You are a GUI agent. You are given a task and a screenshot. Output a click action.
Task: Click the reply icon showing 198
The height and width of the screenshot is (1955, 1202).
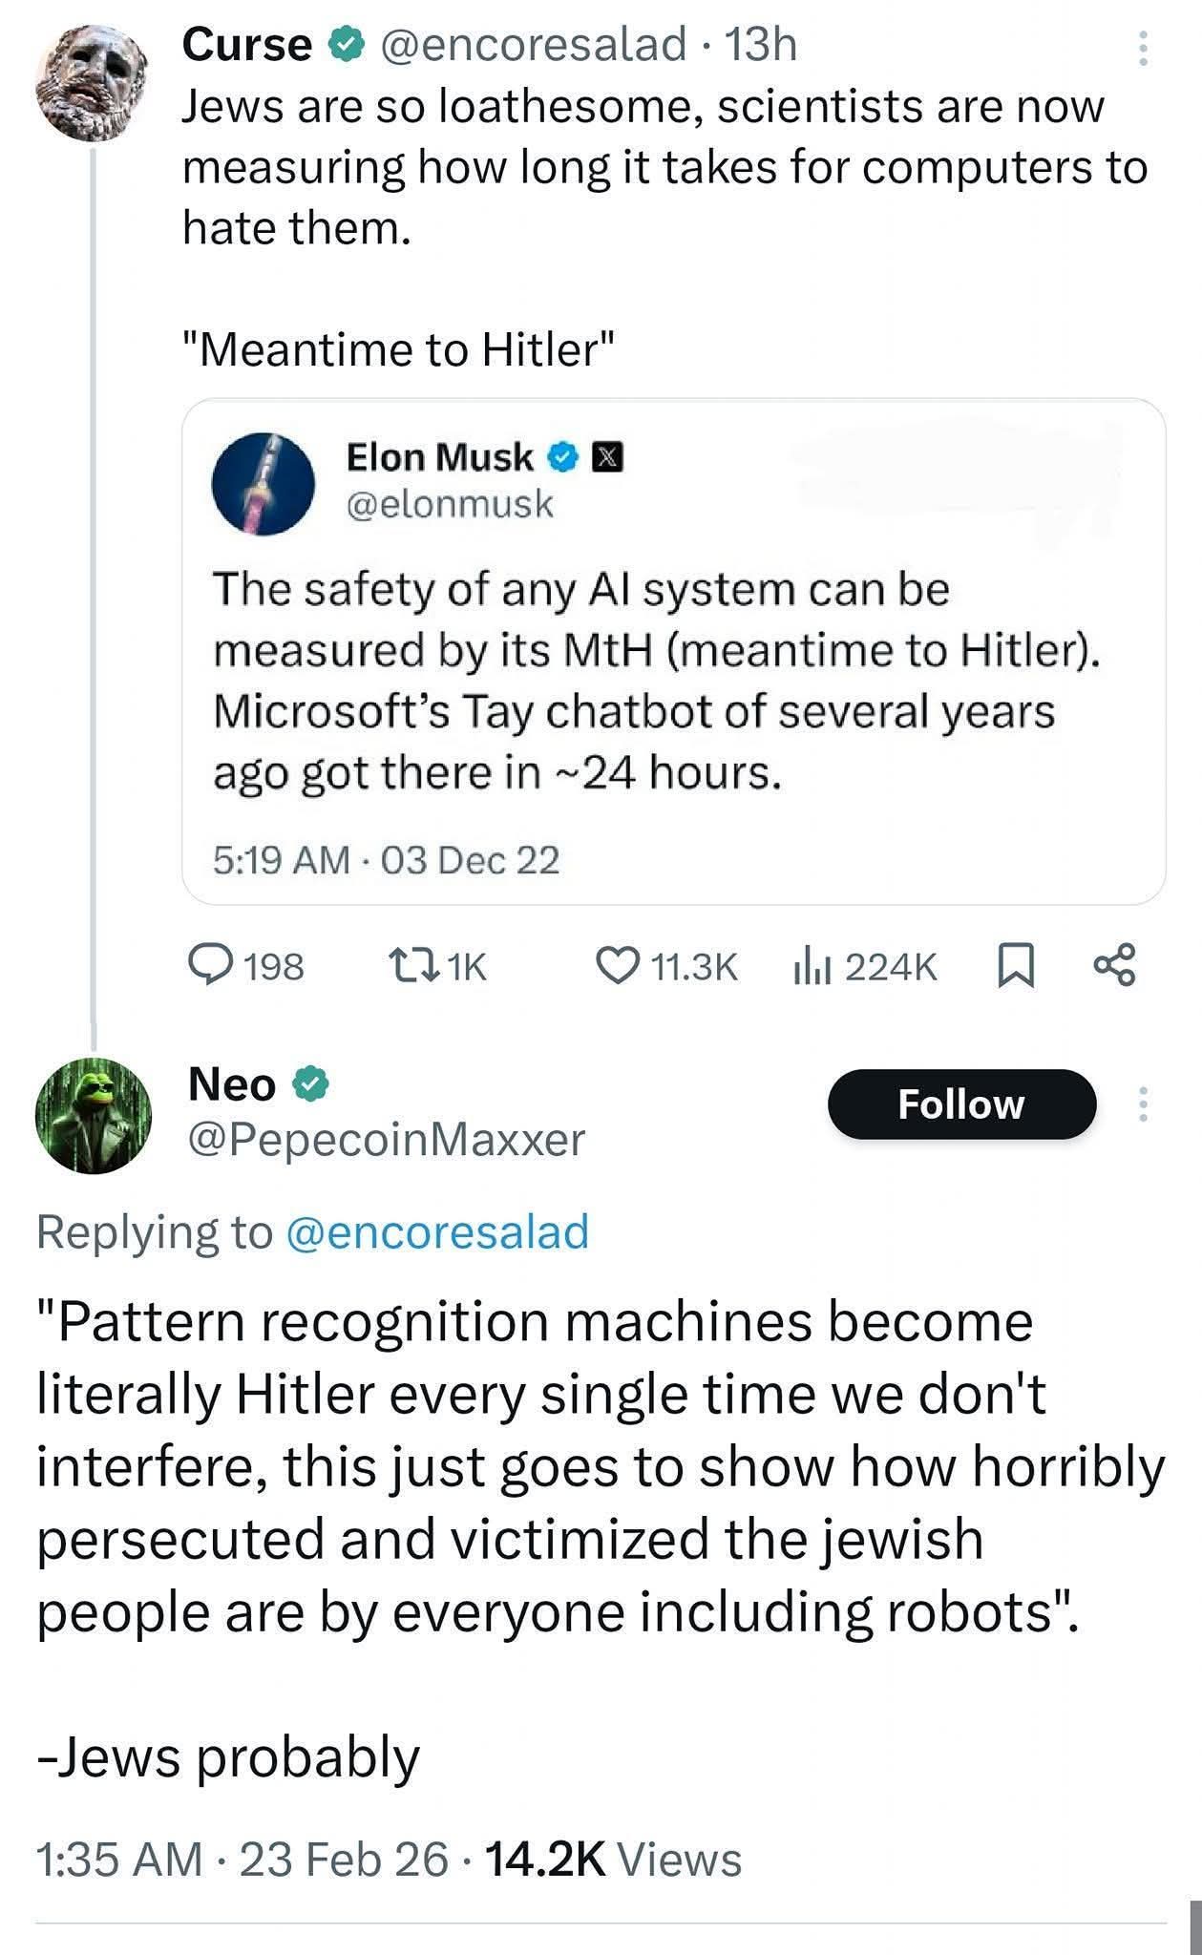(x=205, y=965)
